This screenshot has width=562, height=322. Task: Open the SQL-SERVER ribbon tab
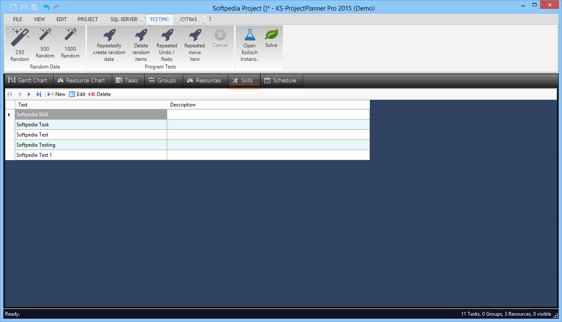coord(124,19)
